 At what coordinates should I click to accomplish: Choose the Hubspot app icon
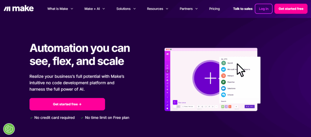pyautogui.click(x=224, y=76)
